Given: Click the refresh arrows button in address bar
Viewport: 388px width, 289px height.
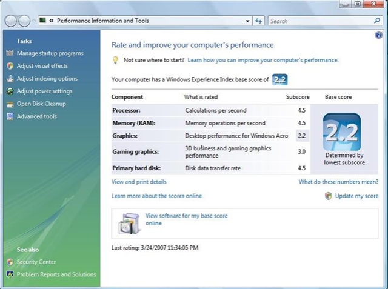Looking at the screenshot, I should (258, 21).
